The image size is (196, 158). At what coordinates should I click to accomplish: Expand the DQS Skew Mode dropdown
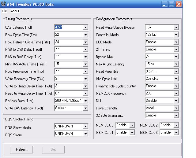click(x=85, y=127)
